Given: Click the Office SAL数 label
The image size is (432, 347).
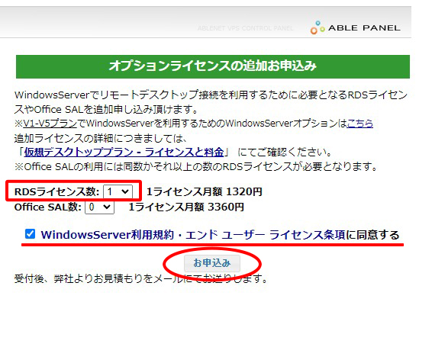Looking at the screenshot, I should 48,207.
